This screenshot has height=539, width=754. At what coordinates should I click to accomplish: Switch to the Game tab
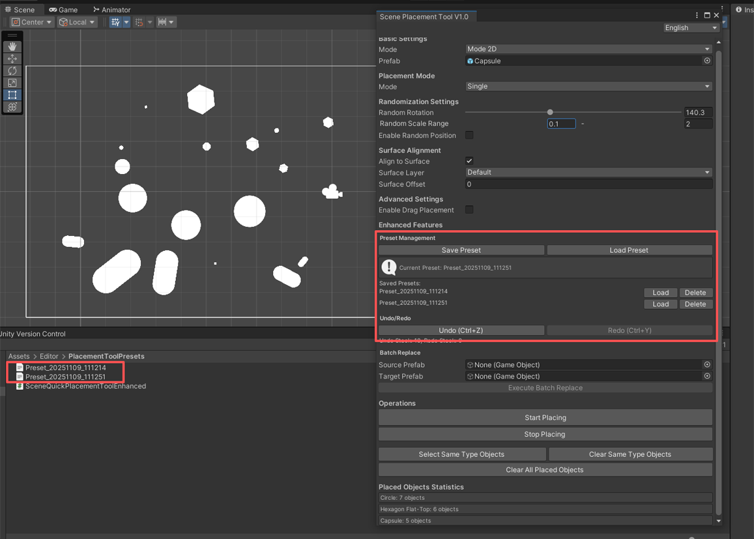coord(63,10)
